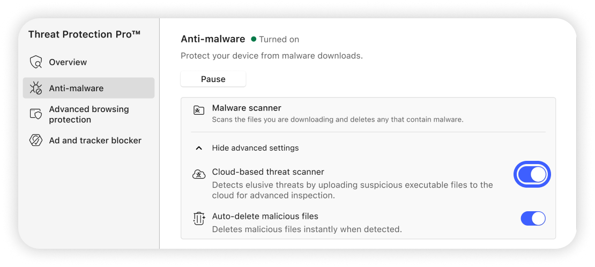This screenshot has width=595, height=267.
Task: Click the Malware scanner folder icon
Action: tap(199, 110)
